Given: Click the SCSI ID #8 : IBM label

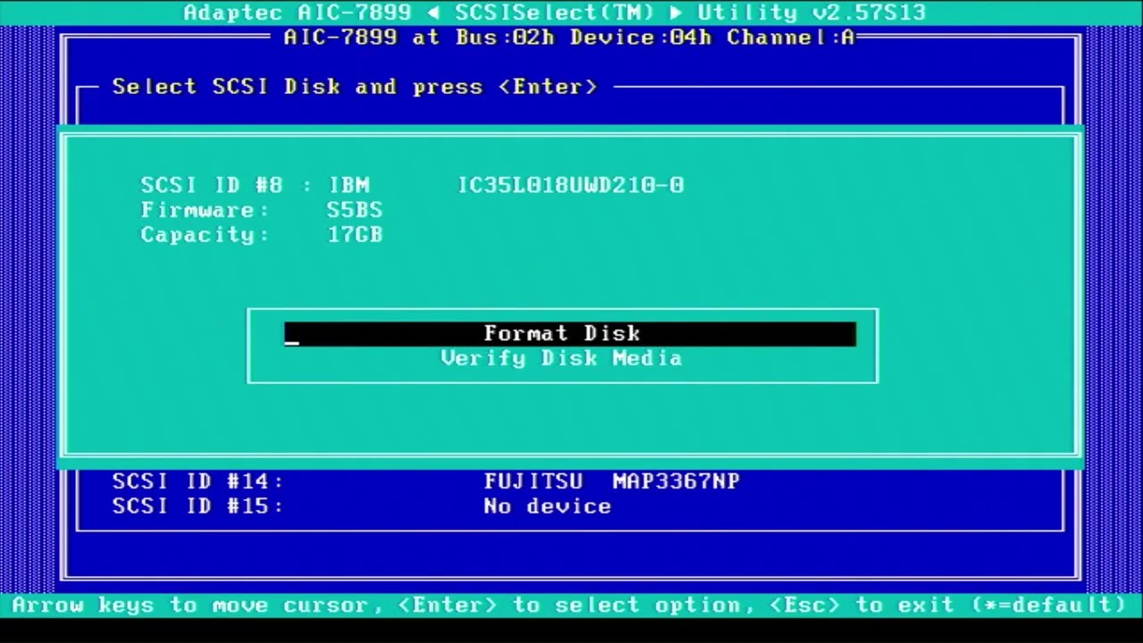Looking at the screenshot, I should pos(255,185).
